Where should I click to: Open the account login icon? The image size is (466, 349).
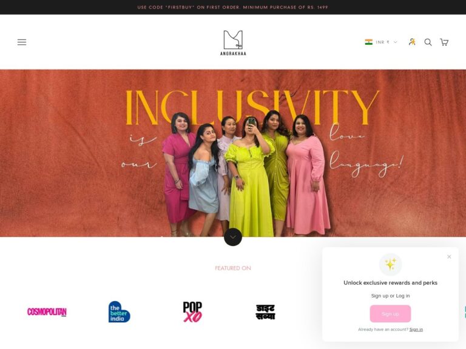(412, 42)
